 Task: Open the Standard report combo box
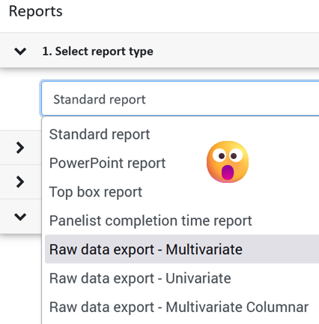click(x=180, y=99)
